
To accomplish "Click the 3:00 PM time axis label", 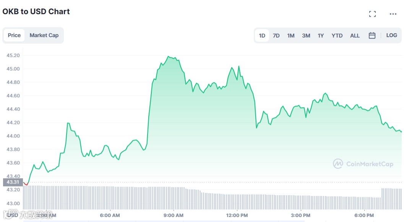I will tap(300, 215).
